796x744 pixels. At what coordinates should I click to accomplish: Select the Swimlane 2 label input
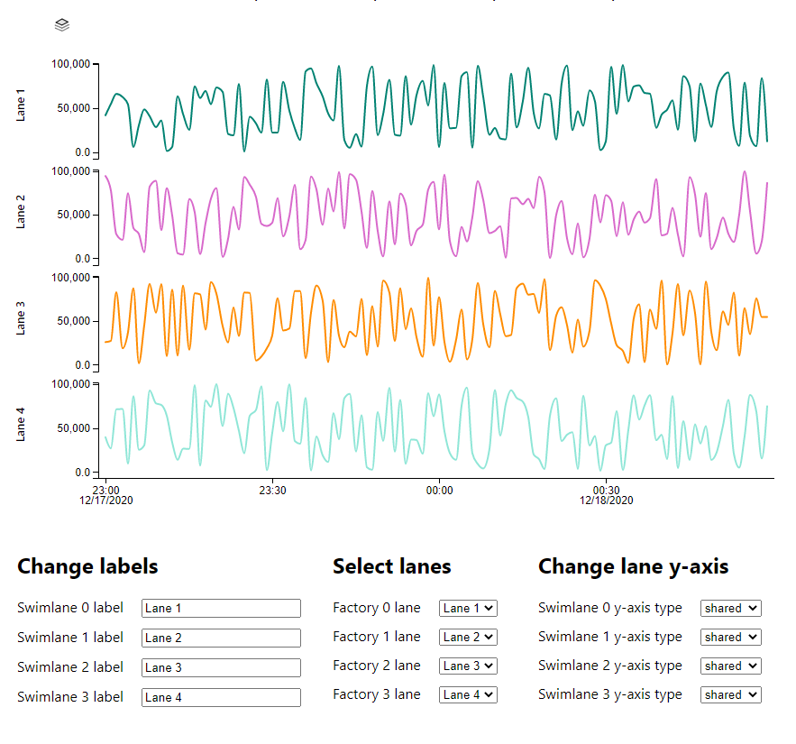(221, 667)
